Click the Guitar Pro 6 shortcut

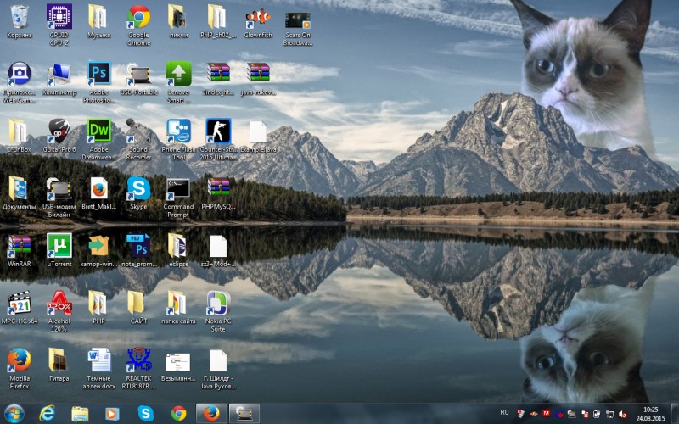pos(59,131)
